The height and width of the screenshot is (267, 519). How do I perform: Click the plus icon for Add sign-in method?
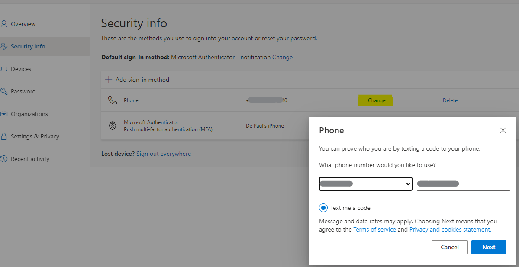(109, 80)
